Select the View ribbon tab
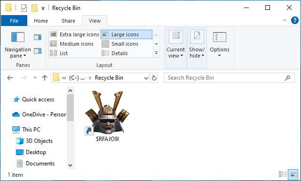This screenshot has width=301, height=181. click(95, 21)
